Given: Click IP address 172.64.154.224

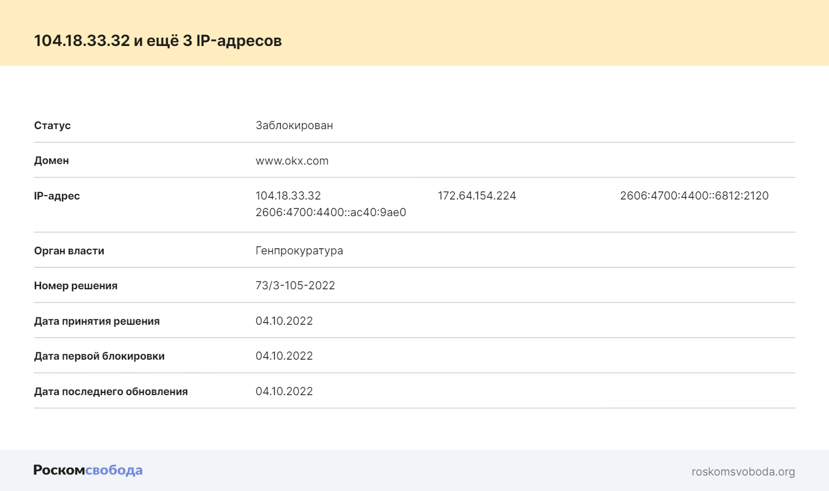Looking at the screenshot, I should 477,196.
